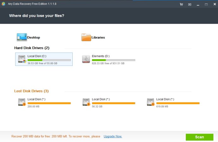
Task: Select the lost 56.32 GB disk icon
Action: (x=86, y=102)
